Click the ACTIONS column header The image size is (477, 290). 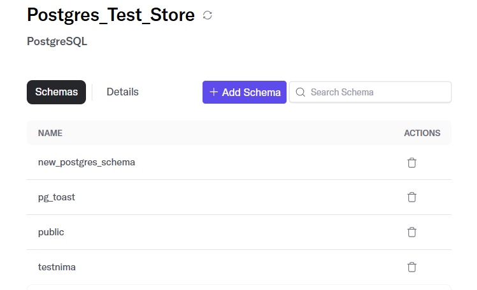pyautogui.click(x=422, y=133)
